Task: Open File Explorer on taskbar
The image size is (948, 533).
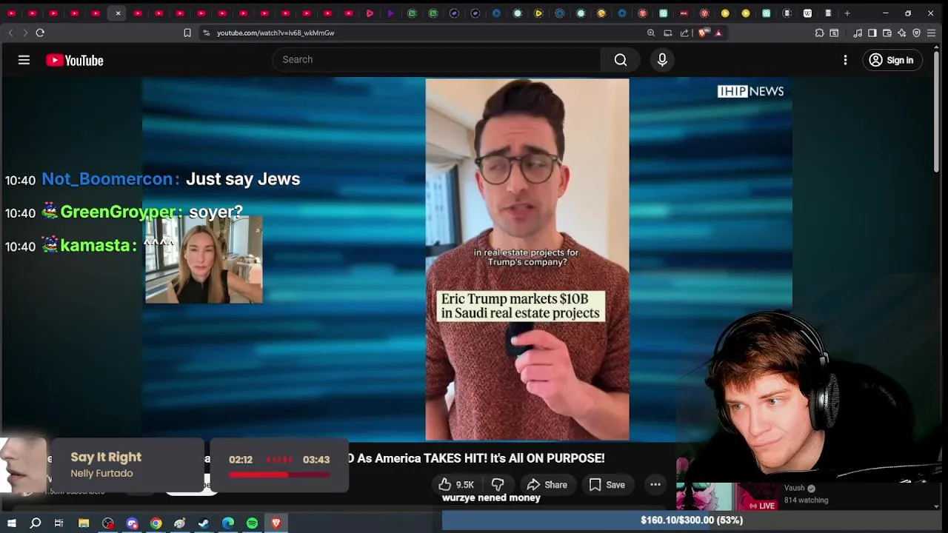Action: [84, 523]
